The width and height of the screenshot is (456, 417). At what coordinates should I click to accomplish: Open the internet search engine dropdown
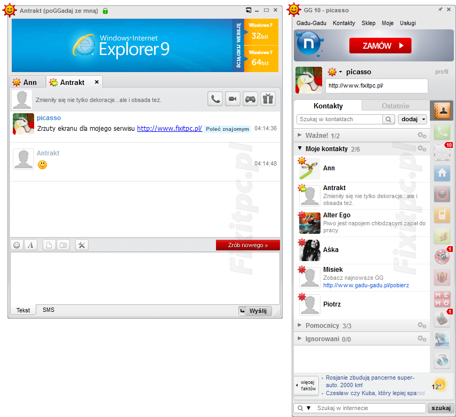tap(309, 408)
